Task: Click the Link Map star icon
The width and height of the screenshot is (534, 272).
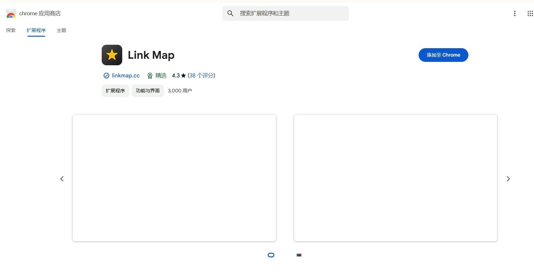Action: pyautogui.click(x=112, y=55)
